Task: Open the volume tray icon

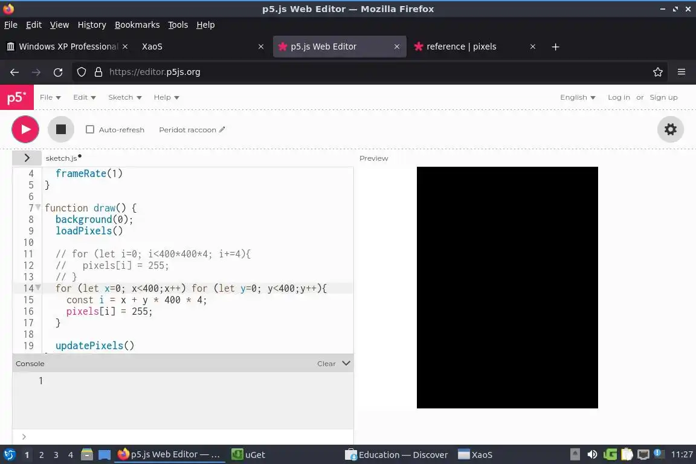Action: [x=592, y=454]
